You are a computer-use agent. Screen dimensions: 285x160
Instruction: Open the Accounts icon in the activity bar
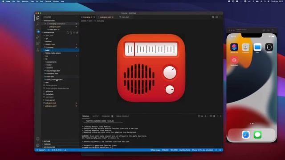[x=37, y=139]
